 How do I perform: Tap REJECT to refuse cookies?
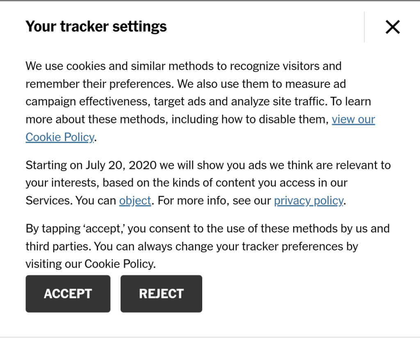pos(161,293)
